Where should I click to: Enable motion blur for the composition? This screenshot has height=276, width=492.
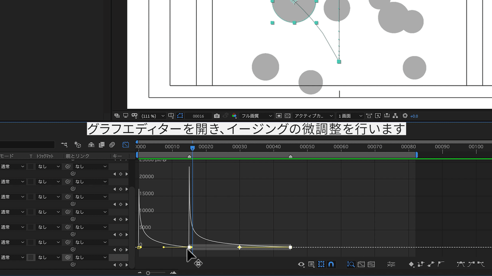112,144
